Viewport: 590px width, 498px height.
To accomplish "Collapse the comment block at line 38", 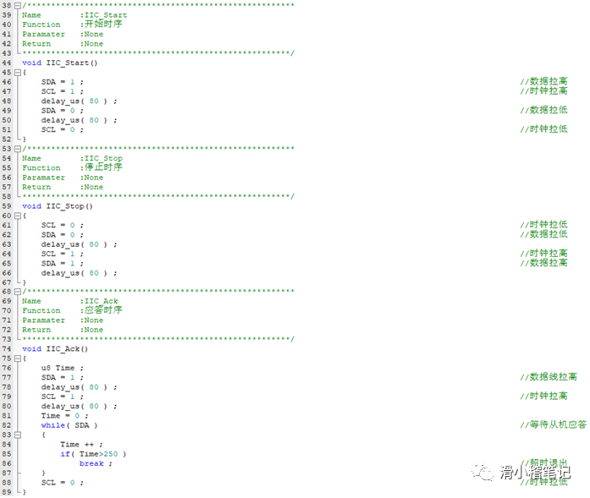I will tap(17, 6).
